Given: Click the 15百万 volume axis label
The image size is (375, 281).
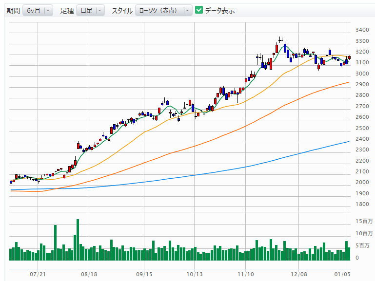Looking at the screenshot, I should click(364, 222).
